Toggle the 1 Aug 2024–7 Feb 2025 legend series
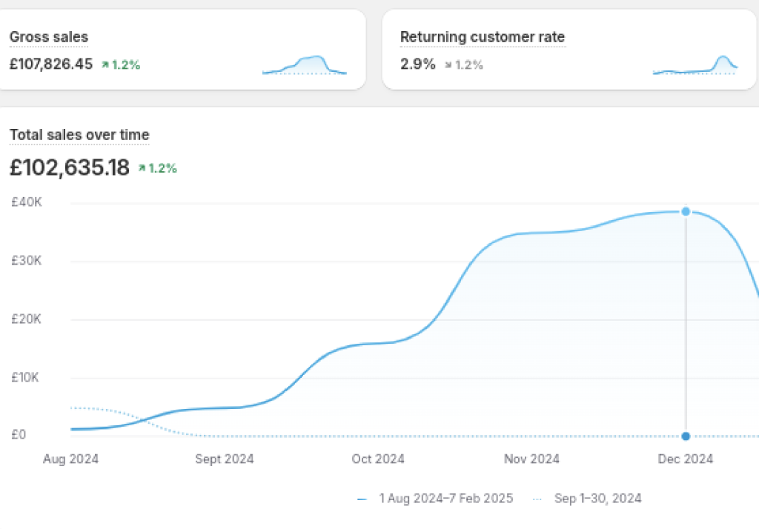This screenshot has height=529, width=759. pyautogui.click(x=445, y=499)
